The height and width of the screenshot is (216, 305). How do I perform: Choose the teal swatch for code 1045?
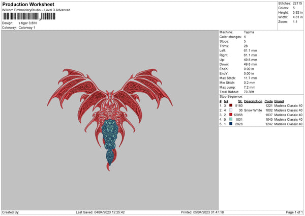coord(230,119)
